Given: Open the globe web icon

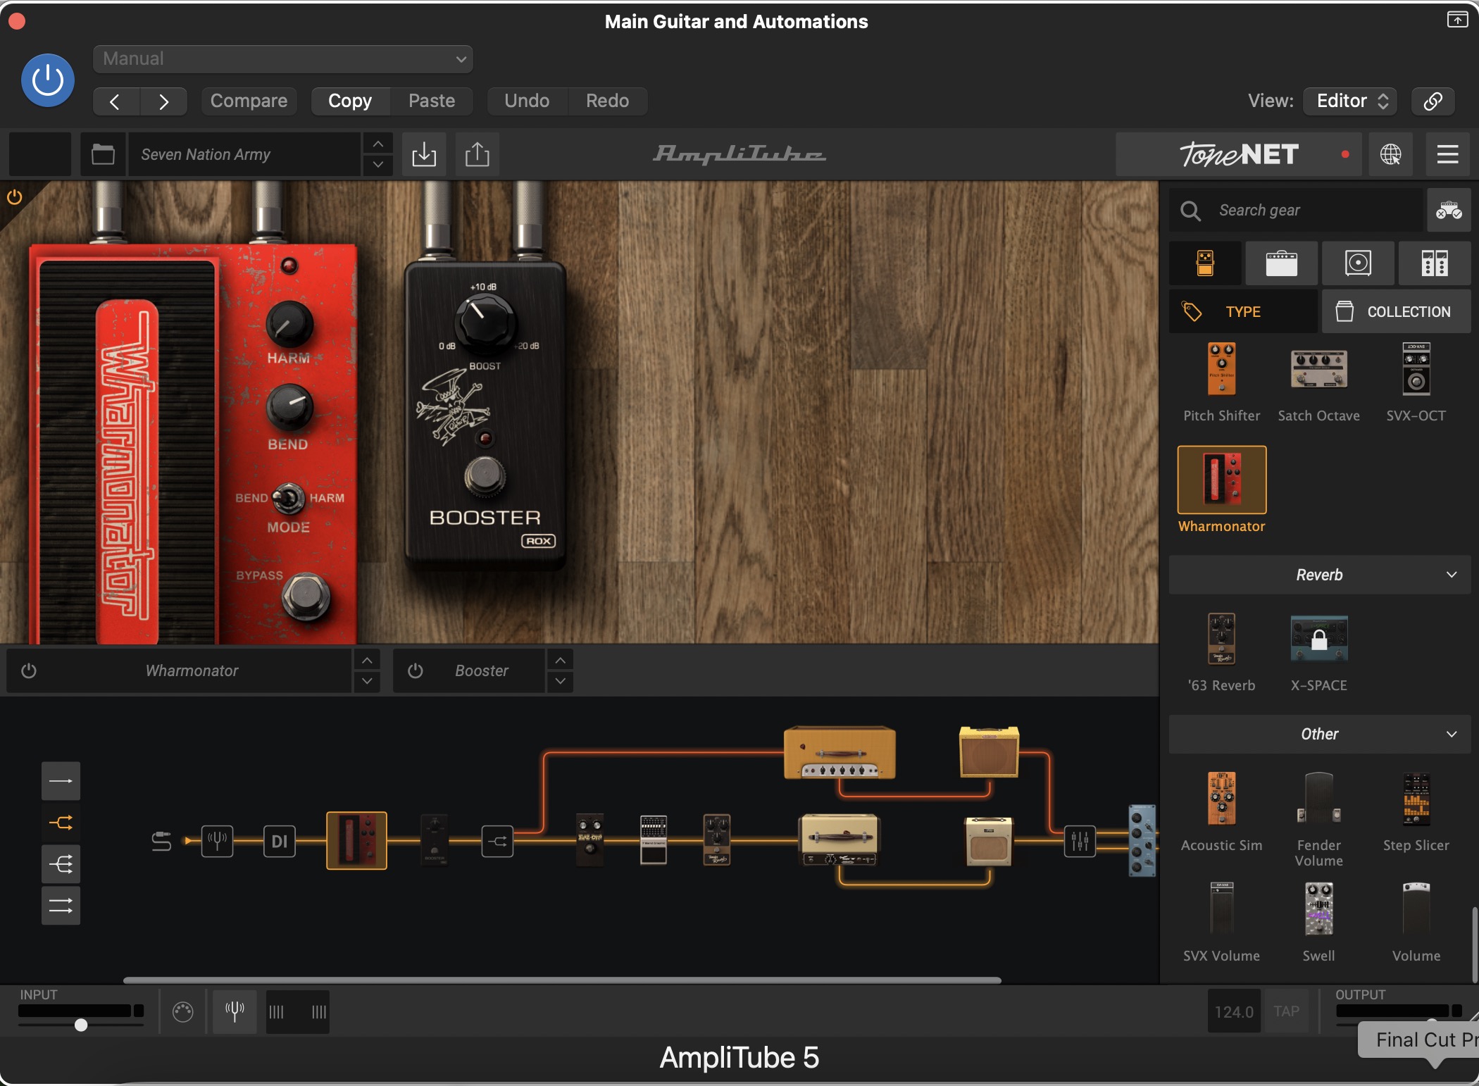Looking at the screenshot, I should coord(1390,154).
